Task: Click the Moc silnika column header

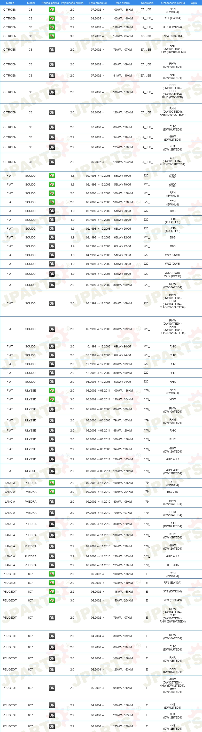Action: pyautogui.click(x=122, y=3)
